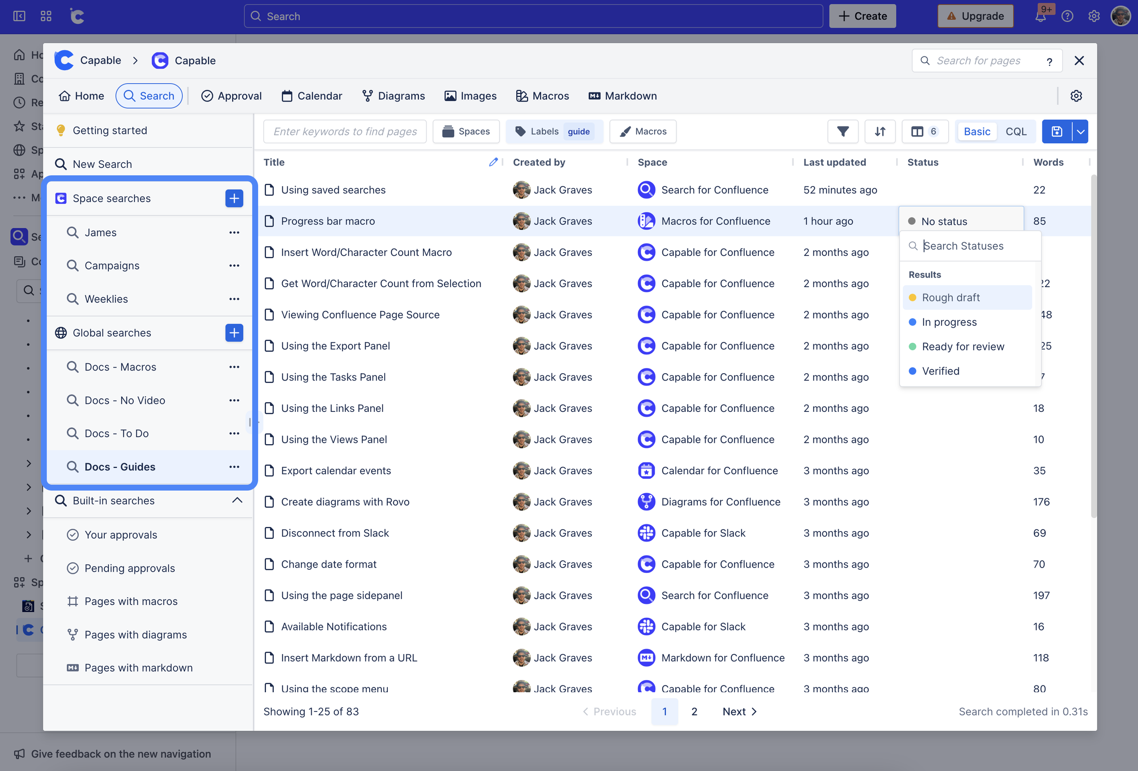Image resolution: width=1138 pixels, height=771 pixels.
Task: Open more options for Docs - No Video
Action: click(234, 400)
